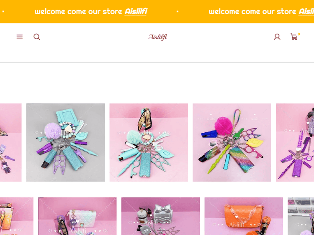View the bottom-left orange wallet product
The image size is (314, 235).
coord(17,216)
